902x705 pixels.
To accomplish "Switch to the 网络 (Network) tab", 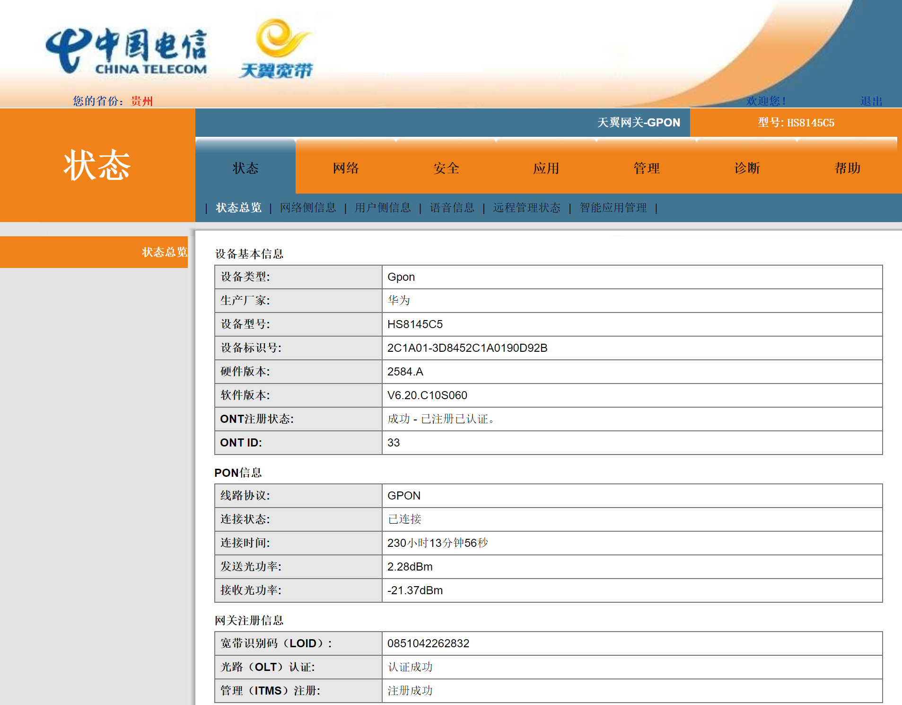I will click(x=346, y=168).
